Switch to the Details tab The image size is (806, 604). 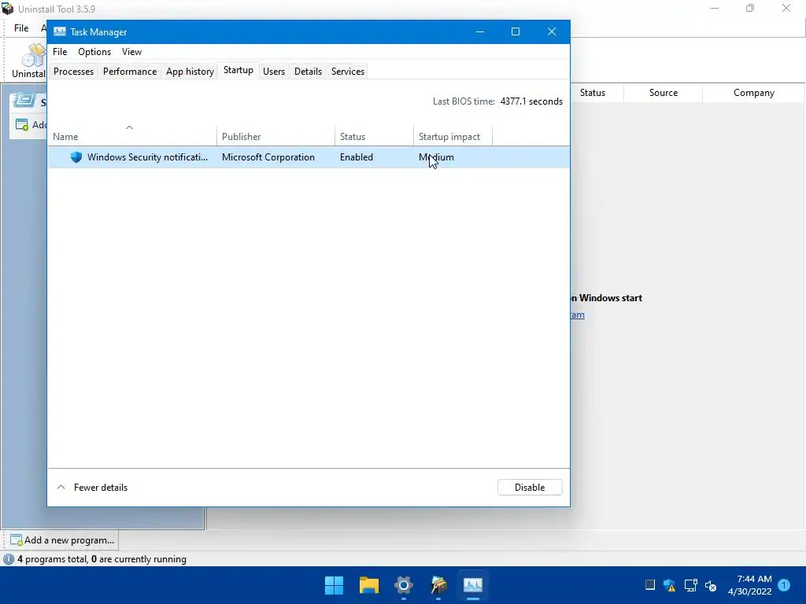point(308,72)
